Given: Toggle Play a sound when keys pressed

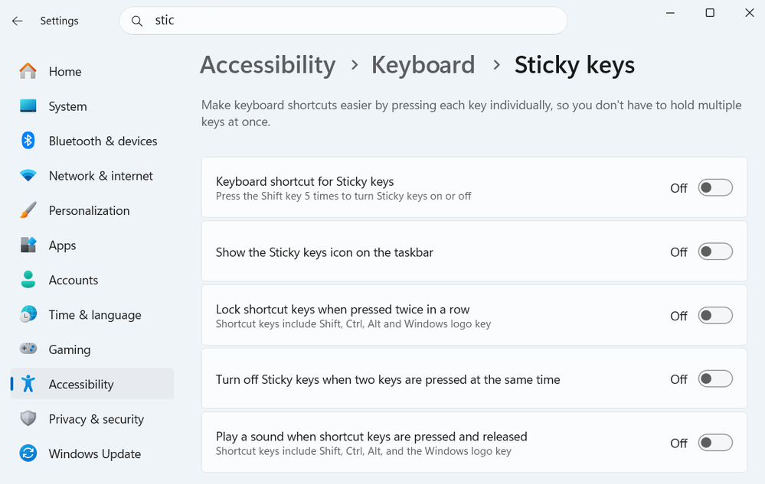Looking at the screenshot, I should 715,443.
